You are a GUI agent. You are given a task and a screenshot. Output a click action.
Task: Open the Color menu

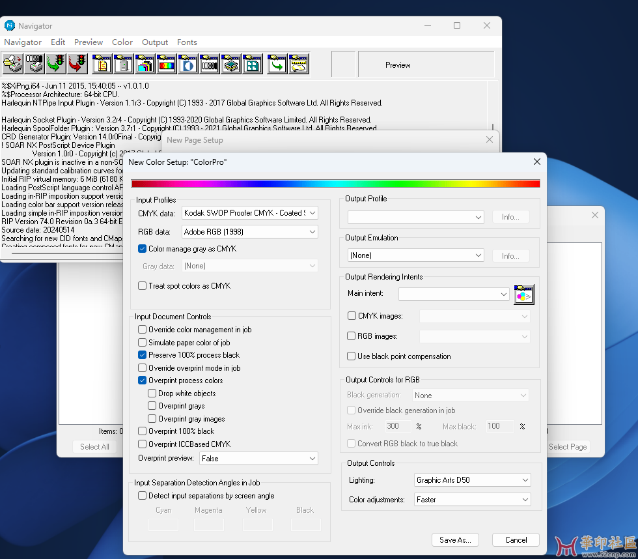tap(122, 42)
